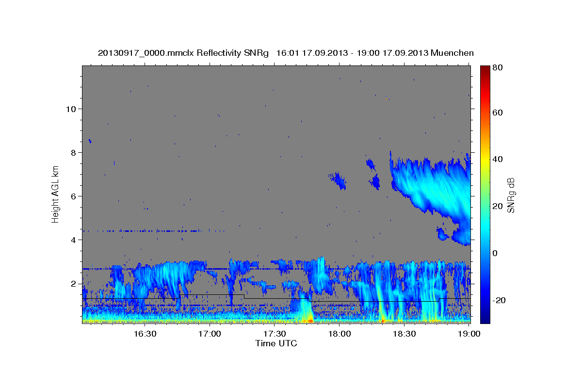Click the 'Height AGL km' axis label
Viewport: 582px width, 388px height.
(x=55, y=195)
